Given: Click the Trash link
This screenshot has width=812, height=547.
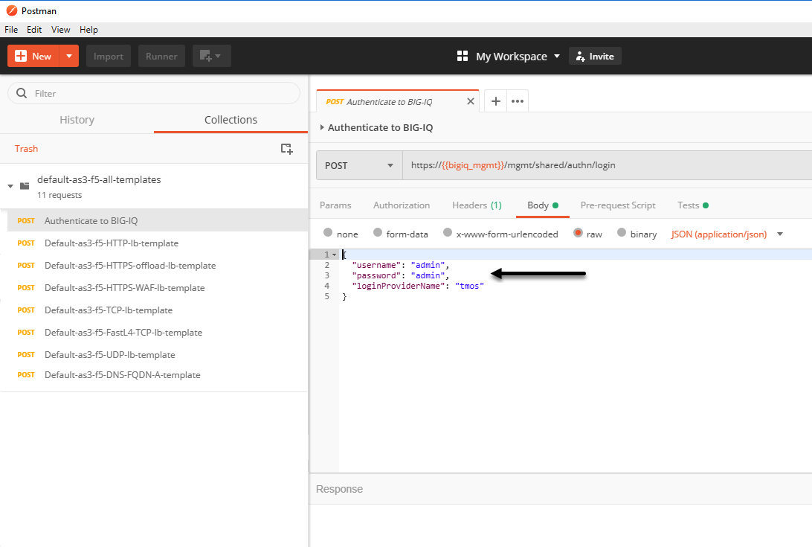Looking at the screenshot, I should 27,149.
